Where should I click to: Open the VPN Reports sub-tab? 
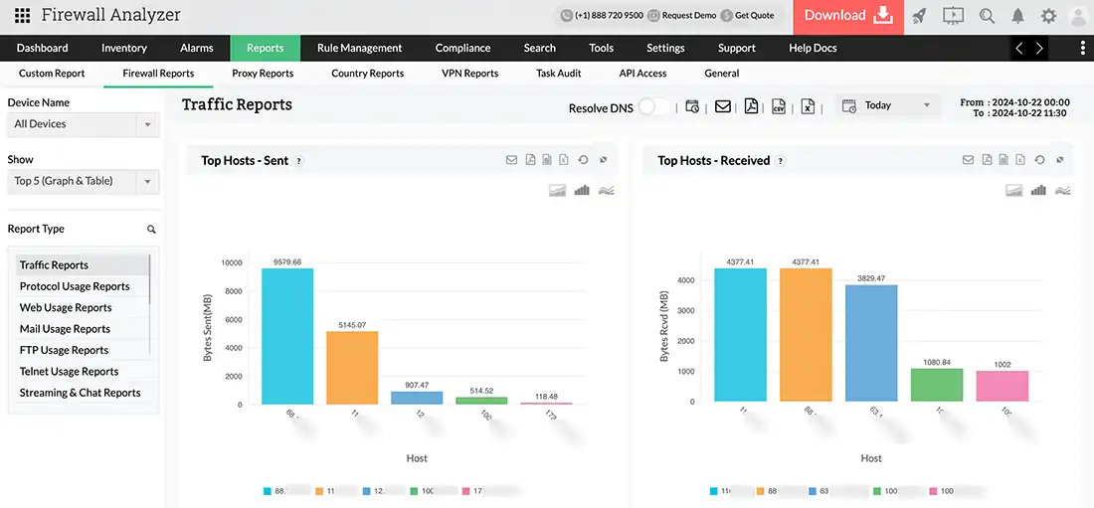(x=469, y=74)
